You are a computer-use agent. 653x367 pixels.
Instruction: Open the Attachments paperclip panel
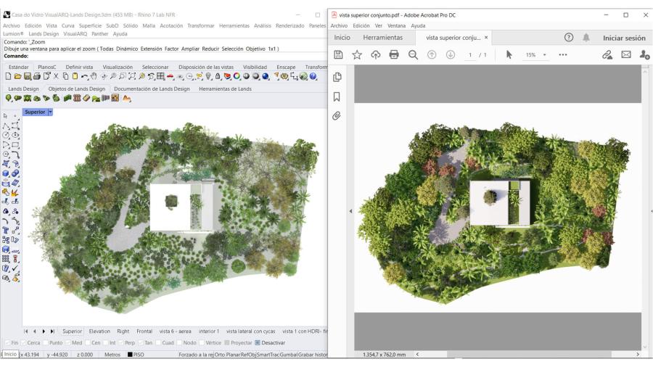pyautogui.click(x=337, y=115)
